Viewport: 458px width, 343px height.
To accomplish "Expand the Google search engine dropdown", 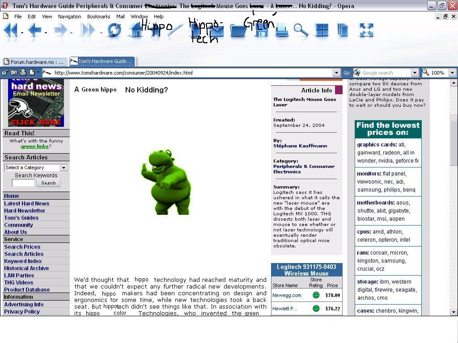I will (x=415, y=73).
